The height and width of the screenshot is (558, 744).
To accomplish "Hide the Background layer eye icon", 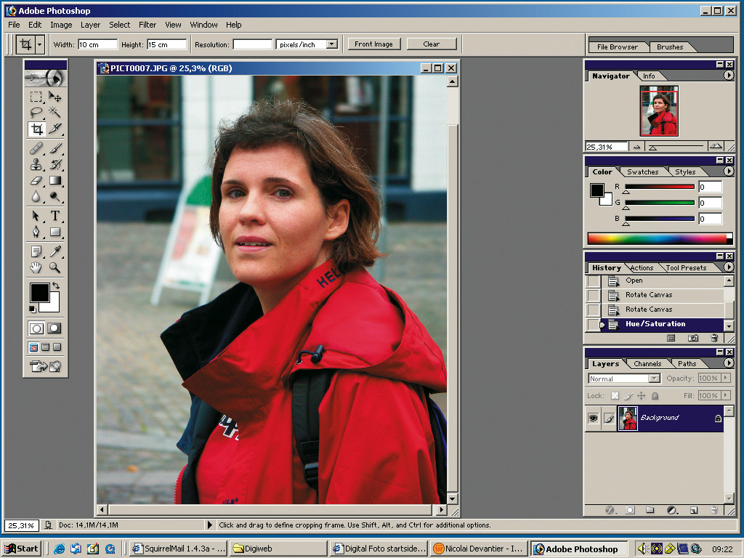I will tap(593, 418).
